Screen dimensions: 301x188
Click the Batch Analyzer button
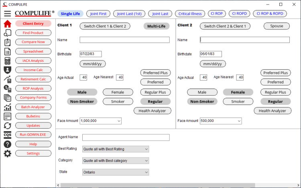33,107
